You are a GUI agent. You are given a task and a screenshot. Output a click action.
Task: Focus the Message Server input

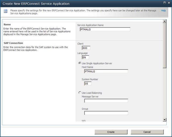[106, 101]
